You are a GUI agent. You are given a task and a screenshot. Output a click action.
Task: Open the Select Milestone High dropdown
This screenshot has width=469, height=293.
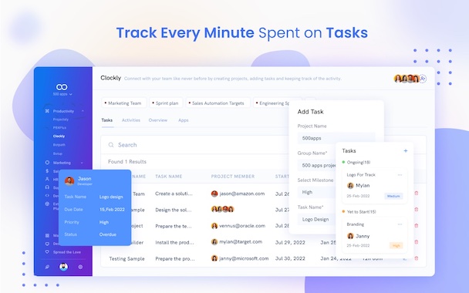point(317,192)
